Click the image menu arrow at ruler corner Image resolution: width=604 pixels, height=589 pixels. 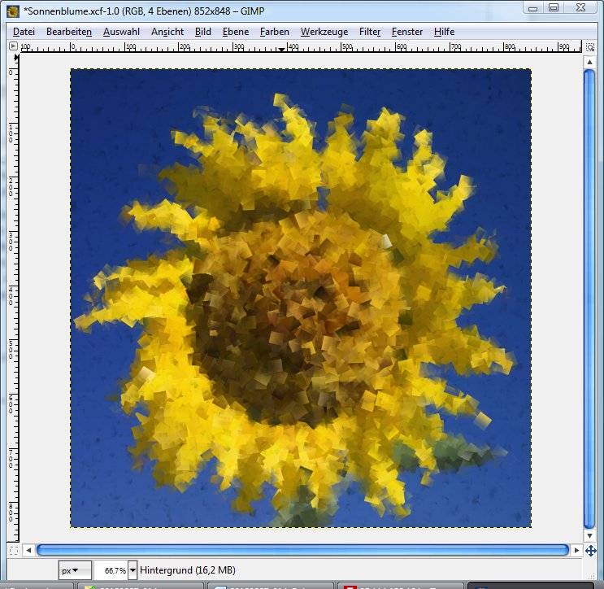click(13, 46)
